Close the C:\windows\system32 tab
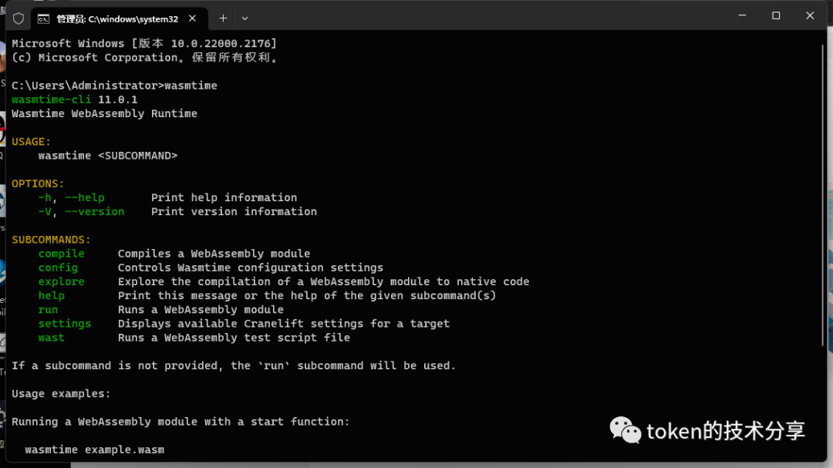 192,19
